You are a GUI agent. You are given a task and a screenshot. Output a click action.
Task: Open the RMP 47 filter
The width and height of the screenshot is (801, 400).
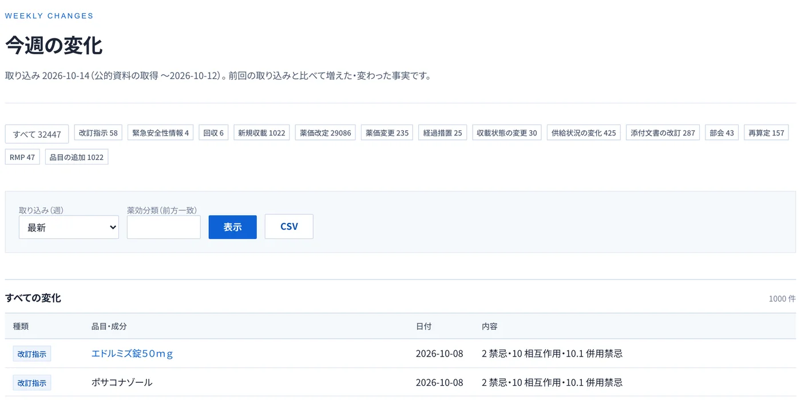click(x=22, y=157)
